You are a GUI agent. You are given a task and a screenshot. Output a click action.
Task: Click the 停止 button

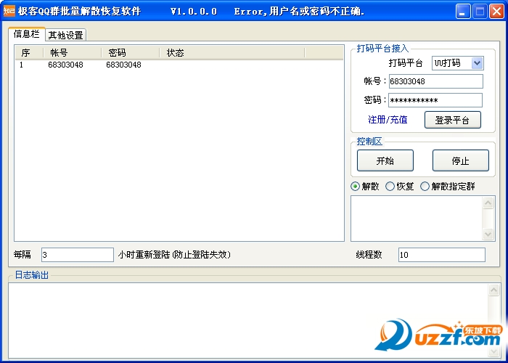[461, 160]
